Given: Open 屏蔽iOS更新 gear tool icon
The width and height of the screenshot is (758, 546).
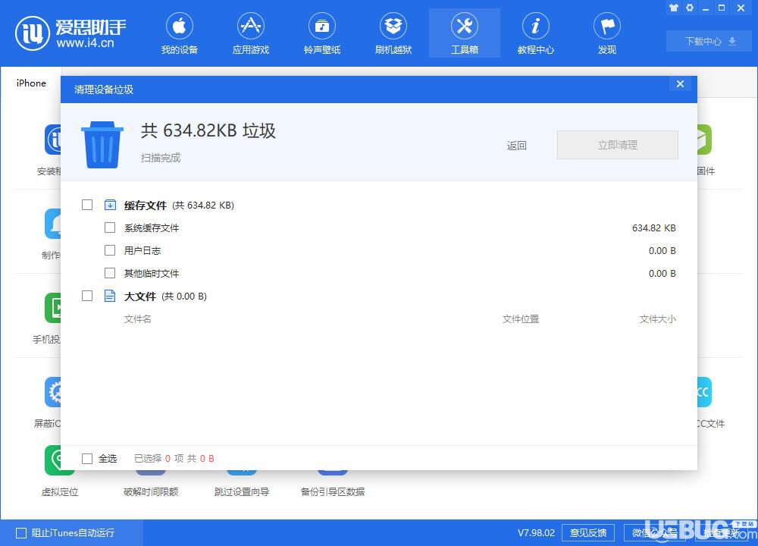Looking at the screenshot, I should pyautogui.click(x=53, y=392).
